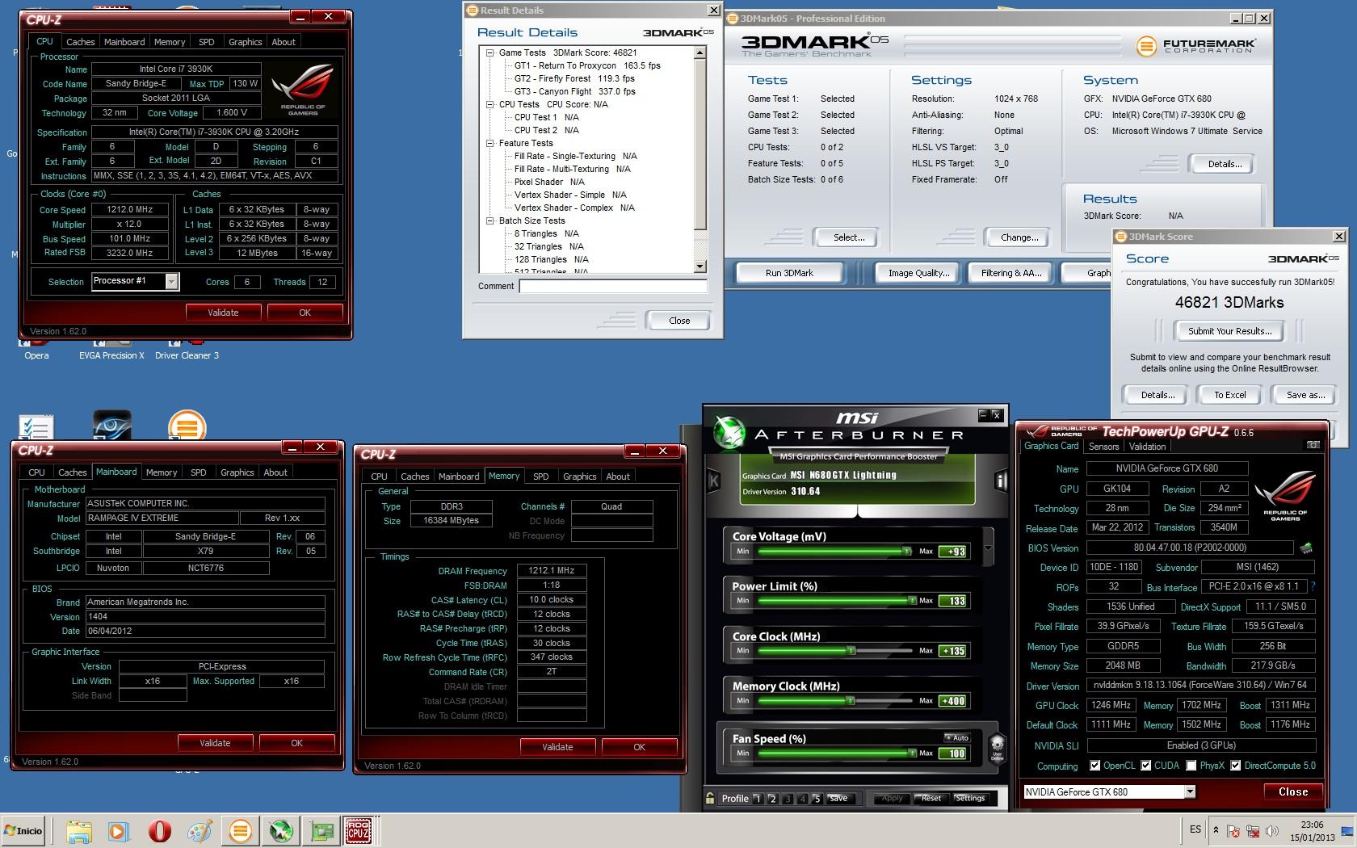Click Run 3DMark button

pos(789,273)
